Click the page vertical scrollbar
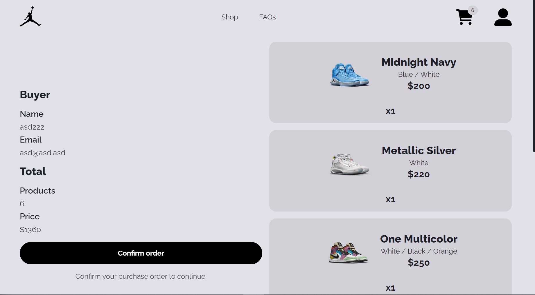Viewport: 535px width, 295px height. click(x=534, y=76)
